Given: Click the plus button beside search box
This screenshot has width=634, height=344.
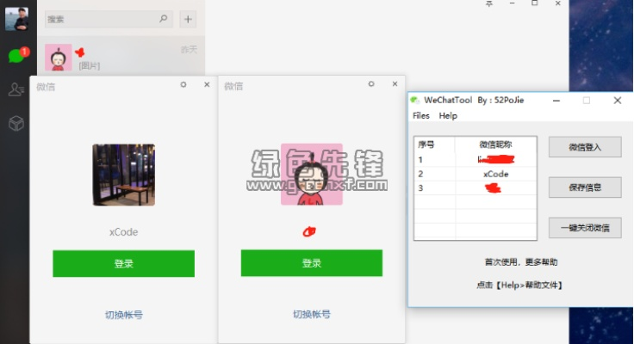Looking at the screenshot, I should tap(189, 19).
